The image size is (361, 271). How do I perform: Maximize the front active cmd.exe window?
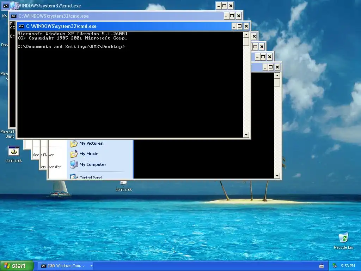240,26
